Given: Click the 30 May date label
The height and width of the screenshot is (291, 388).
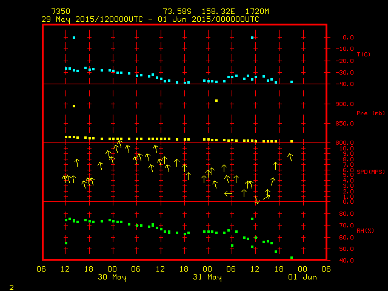Looking at the screenshot, I should click(x=112, y=277).
